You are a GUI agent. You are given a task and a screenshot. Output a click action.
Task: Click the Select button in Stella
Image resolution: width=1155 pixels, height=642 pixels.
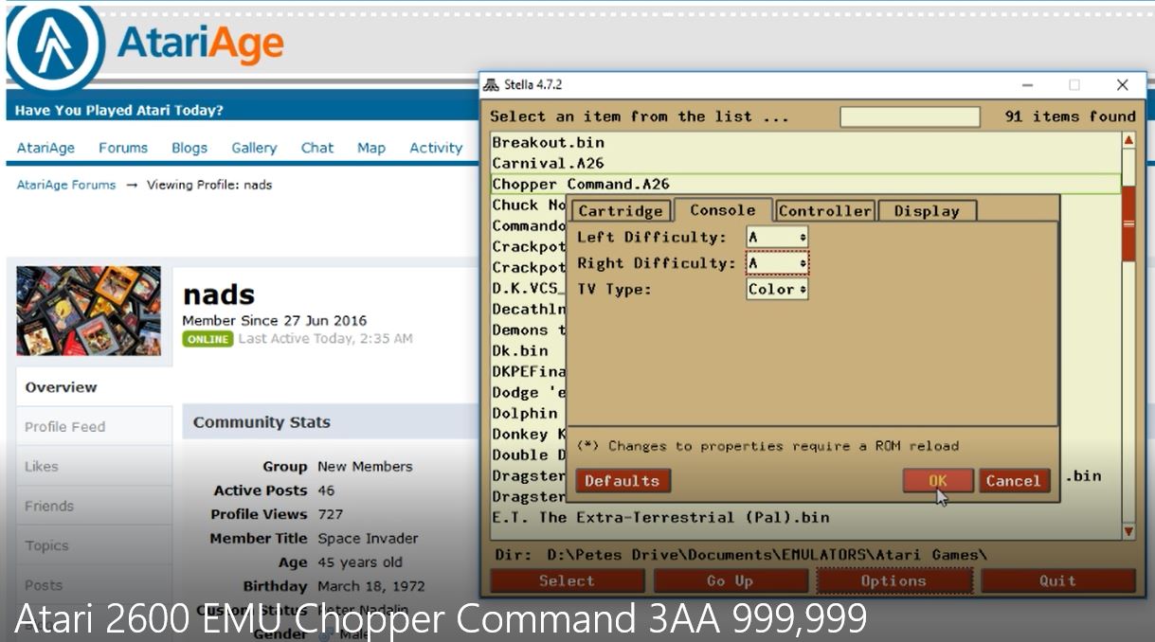pos(567,580)
